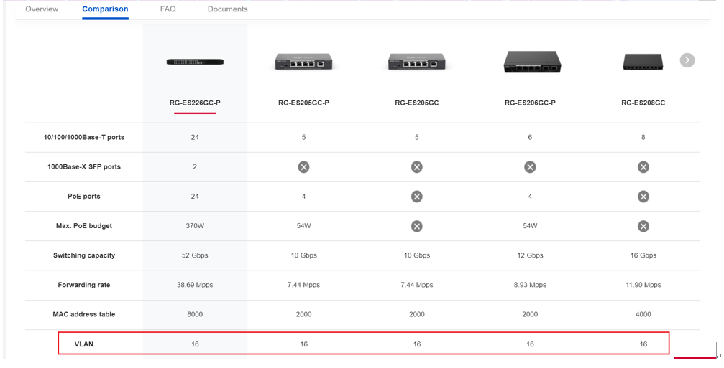Click the RG-ES205GC switch image
This screenshot has height=368, width=724.
click(x=417, y=62)
